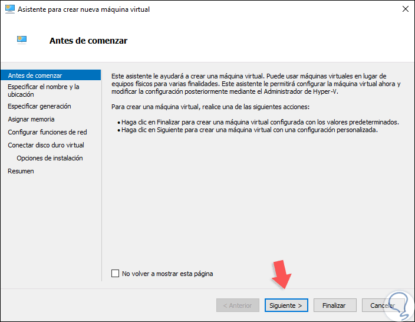Switch to the 'Asignar memoria' step
The image size is (415, 322).
tap(31, 119)
